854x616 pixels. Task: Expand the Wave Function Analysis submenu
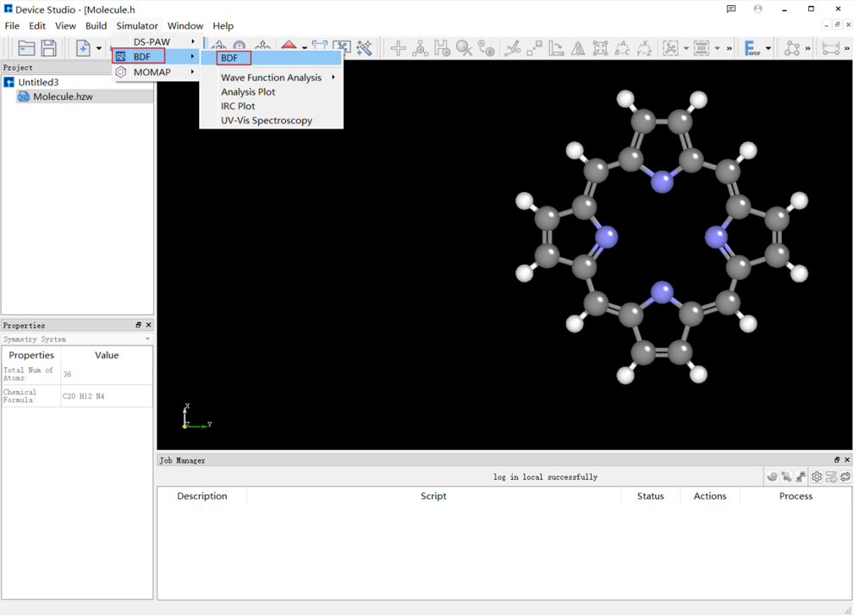(x=271, y=78)
